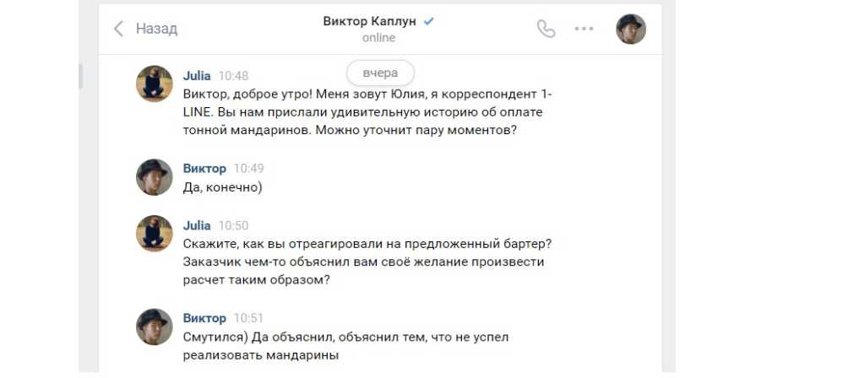865x378 pixels.
Task: Click the verified checkmark beside Виктор Каплун
Action: [429, 22]
